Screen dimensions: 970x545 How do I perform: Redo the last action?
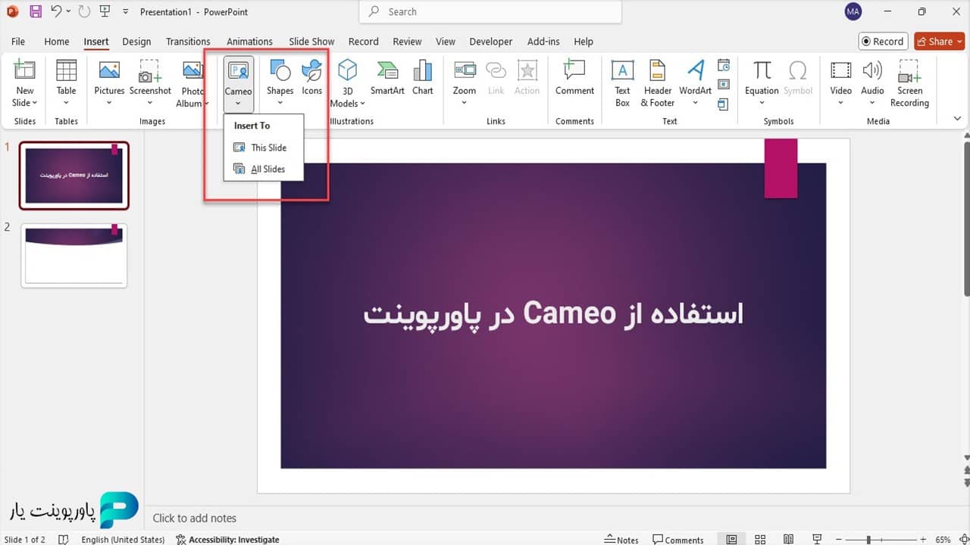[84, 11]
